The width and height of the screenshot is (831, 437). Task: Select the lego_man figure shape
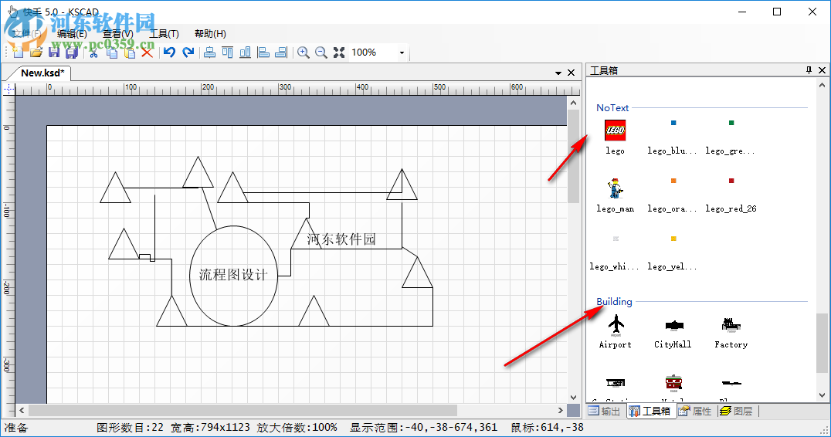coord(615,195)
